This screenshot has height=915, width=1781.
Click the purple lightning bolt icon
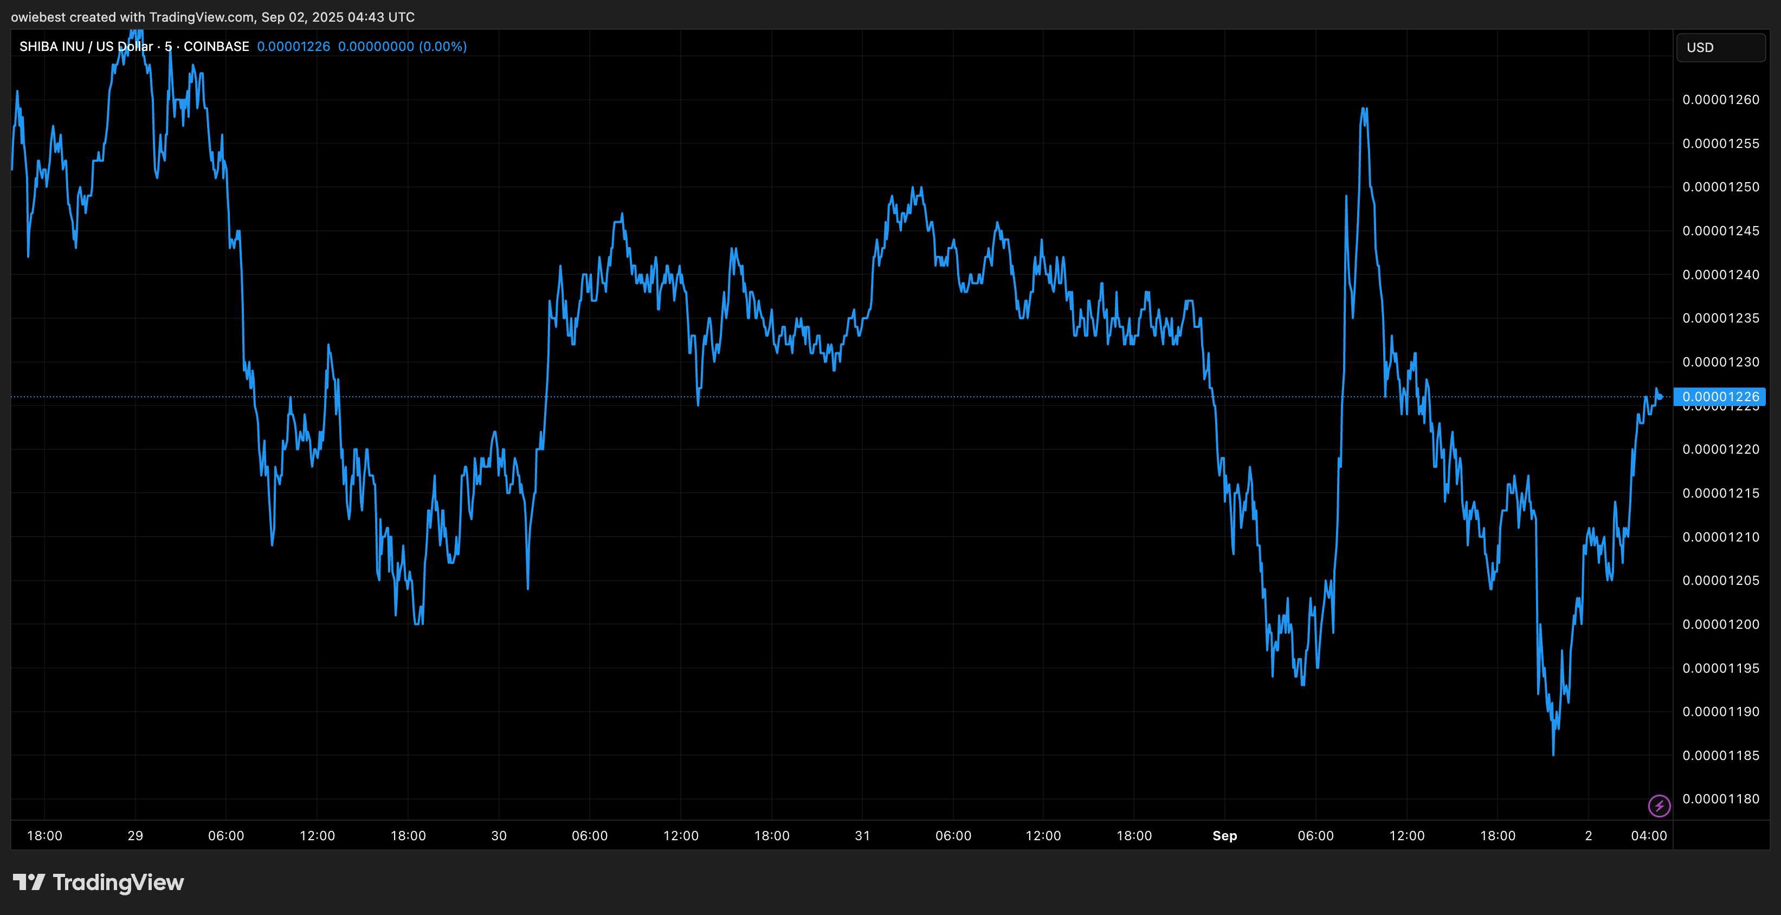pos(1659,805)
